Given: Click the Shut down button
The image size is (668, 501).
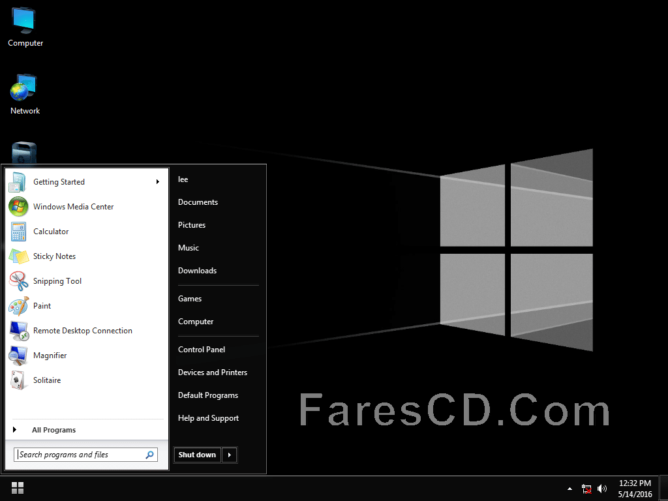Looking at the screenshot, I should (x=197, y=455).
